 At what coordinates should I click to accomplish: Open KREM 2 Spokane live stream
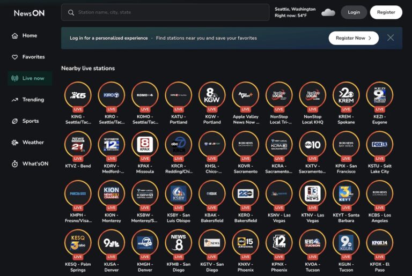[346, 95]
